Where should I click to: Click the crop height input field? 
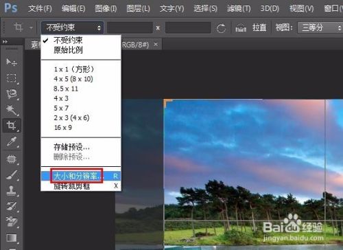[188, 27]
